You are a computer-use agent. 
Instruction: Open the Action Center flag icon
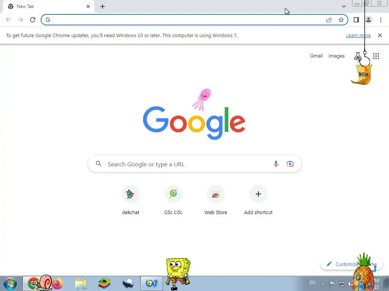332,283
